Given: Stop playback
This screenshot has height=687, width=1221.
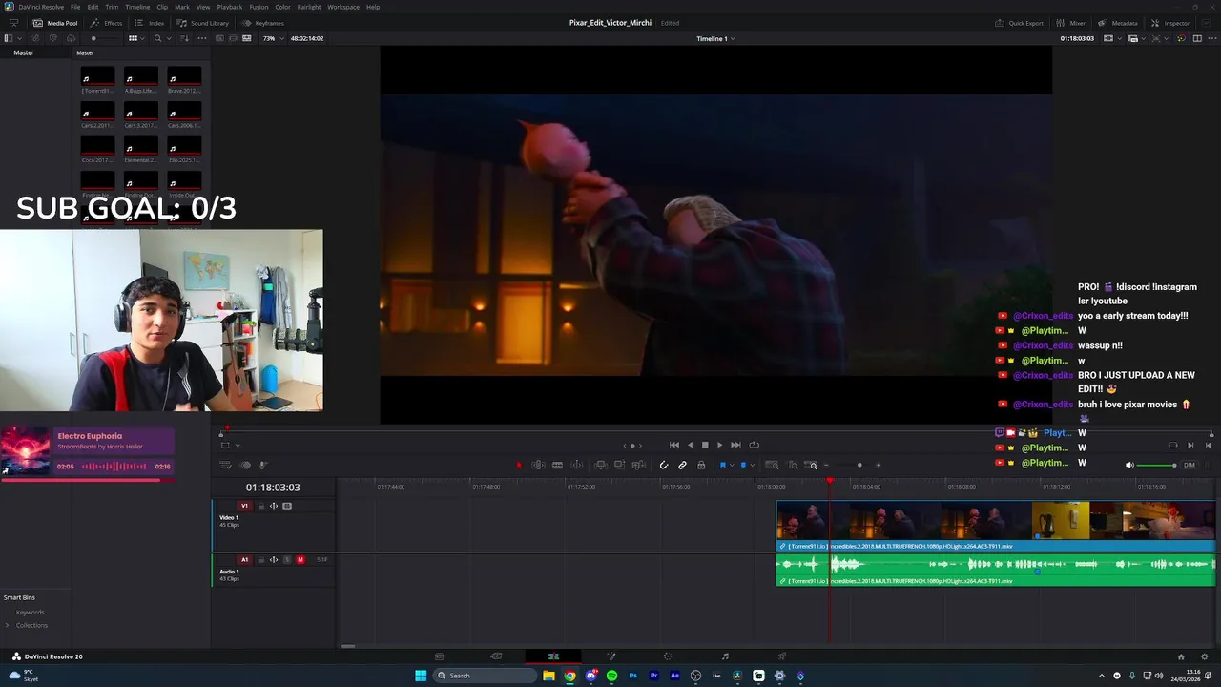Looking at the screenshot, I should pos(705,445).
